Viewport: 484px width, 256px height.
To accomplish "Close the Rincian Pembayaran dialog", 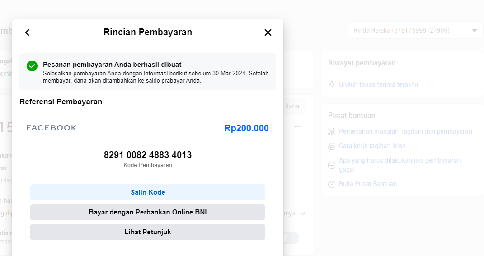I will [x=268, y=33].
